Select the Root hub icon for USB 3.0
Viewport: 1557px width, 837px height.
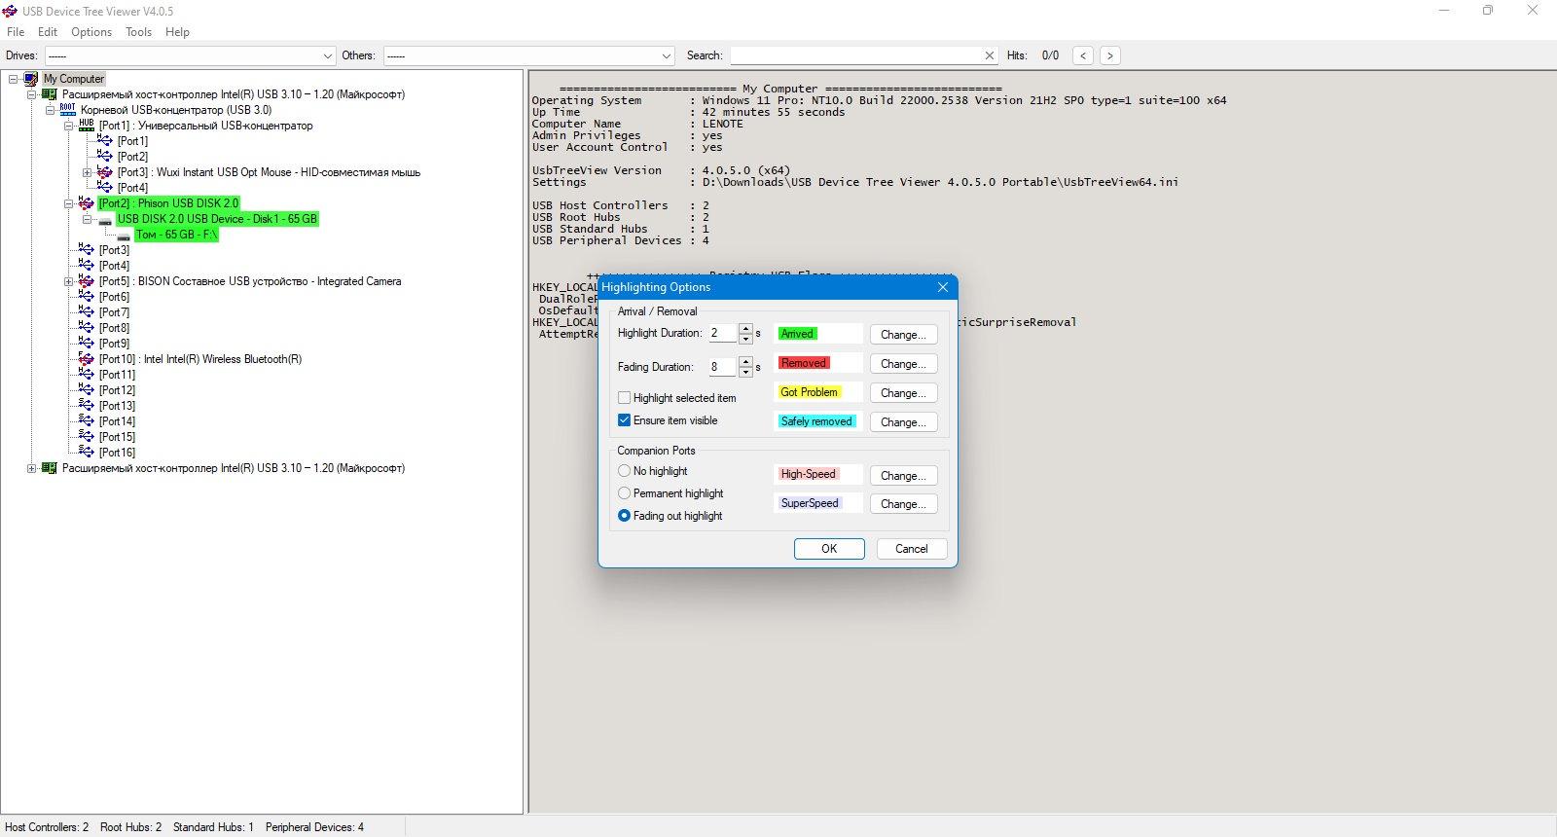coord(67,110)
